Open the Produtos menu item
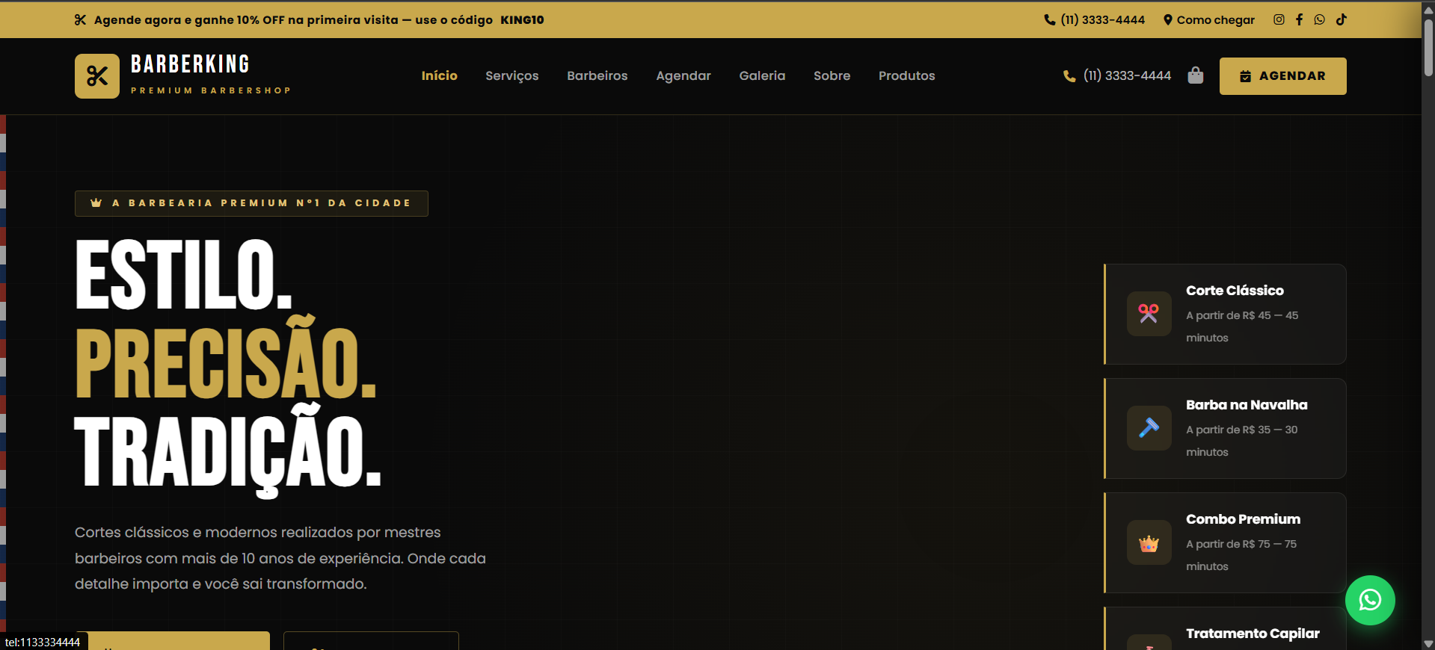Image resolution: width=1435 pixels, height=650 pixels. tap(907, 75)
